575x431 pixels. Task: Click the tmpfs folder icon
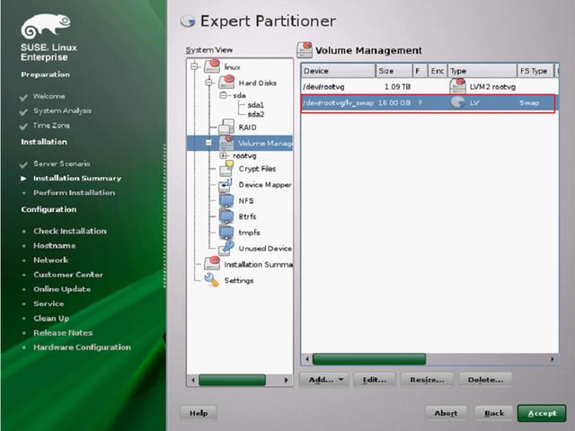[226, 233]
